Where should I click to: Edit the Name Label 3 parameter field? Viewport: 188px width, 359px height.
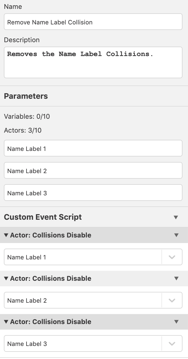93,193
